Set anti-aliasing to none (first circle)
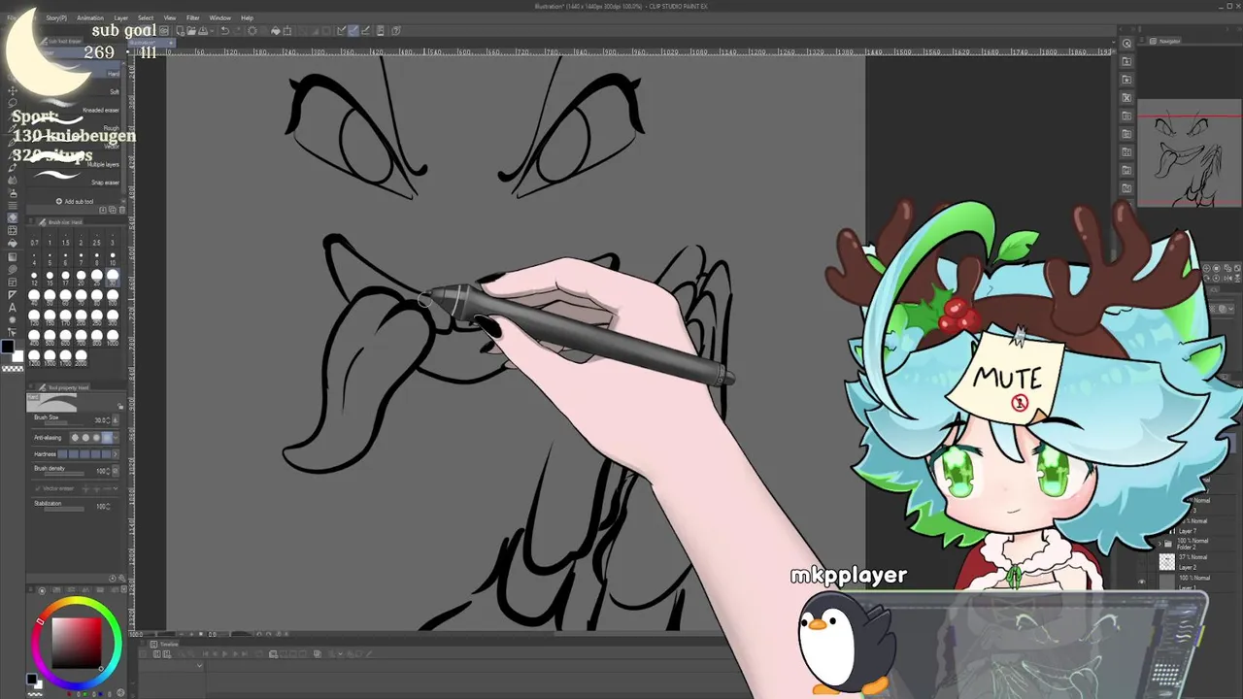The width and height of the screenshot is (1243, 699). [x=75, y=437]
